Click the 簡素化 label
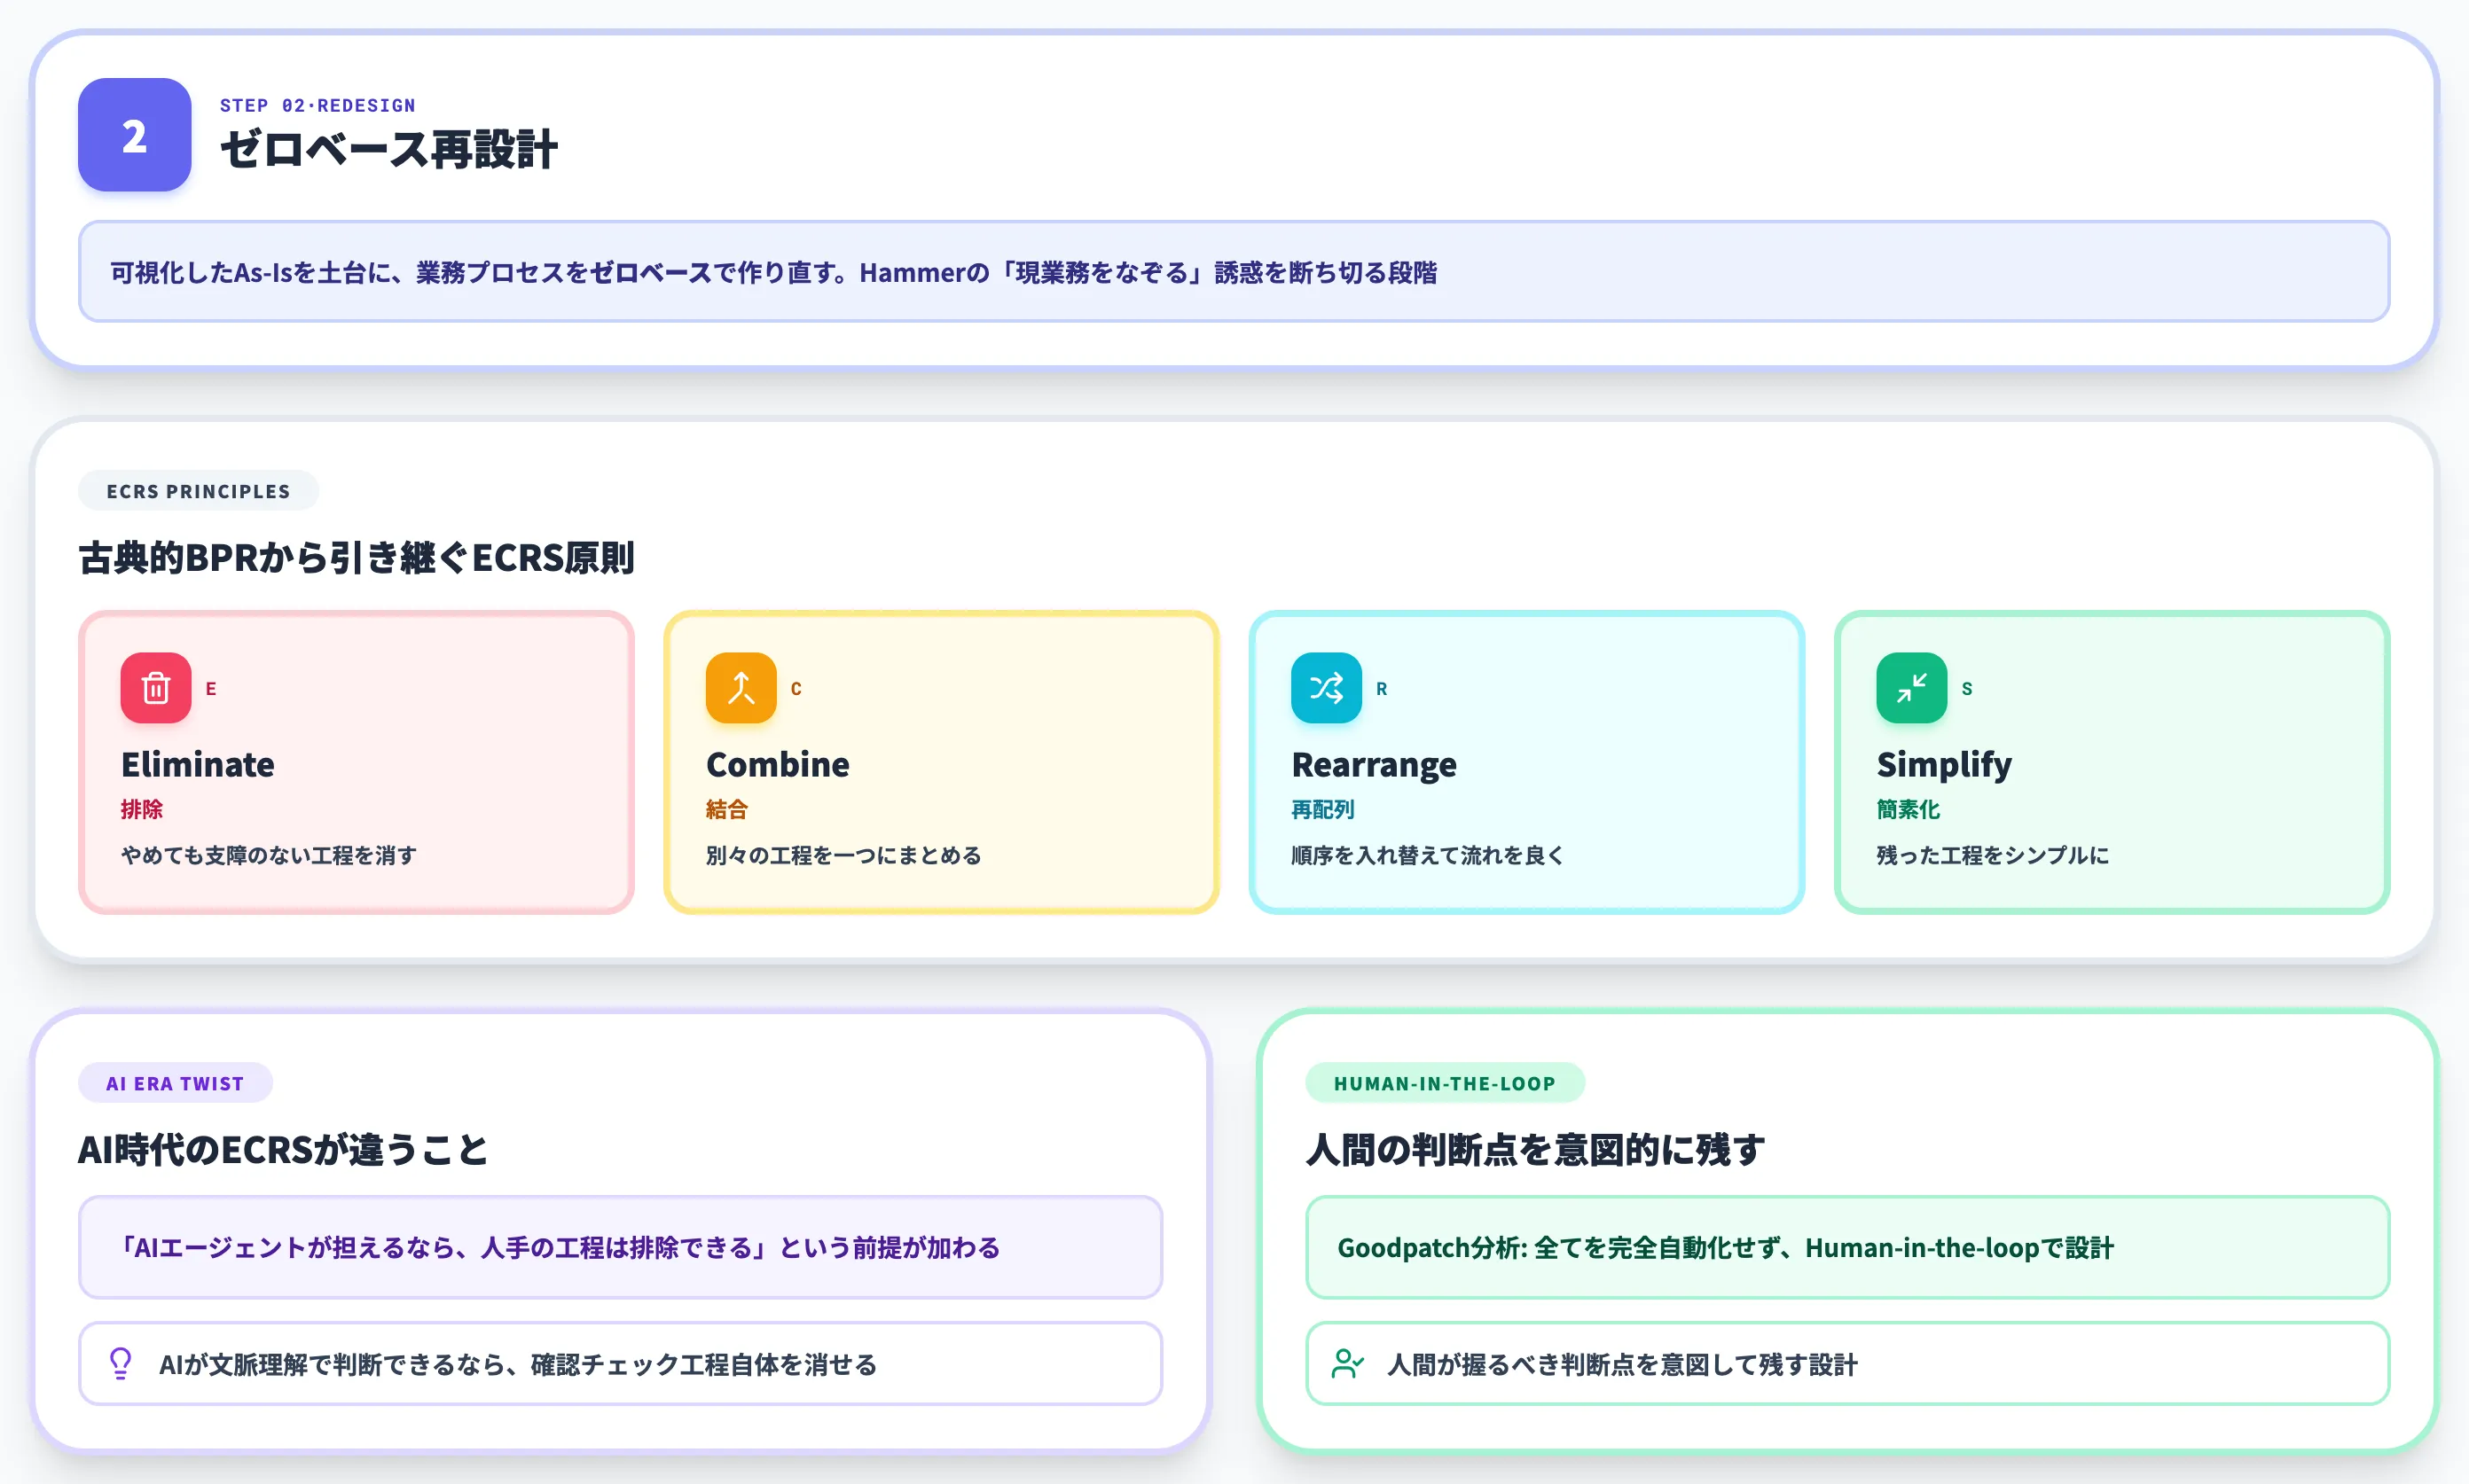2469x1484 pixels. (x=1908, y=809)
